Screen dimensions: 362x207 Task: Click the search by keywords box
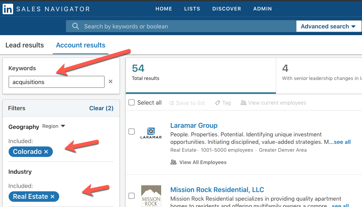coord(181,26)
